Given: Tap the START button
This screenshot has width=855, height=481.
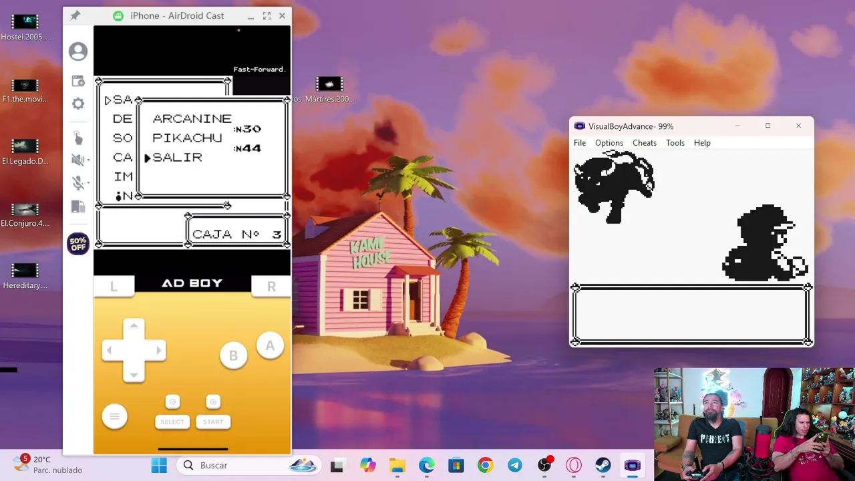Looking at the screenshot, I should pos(213,422).
